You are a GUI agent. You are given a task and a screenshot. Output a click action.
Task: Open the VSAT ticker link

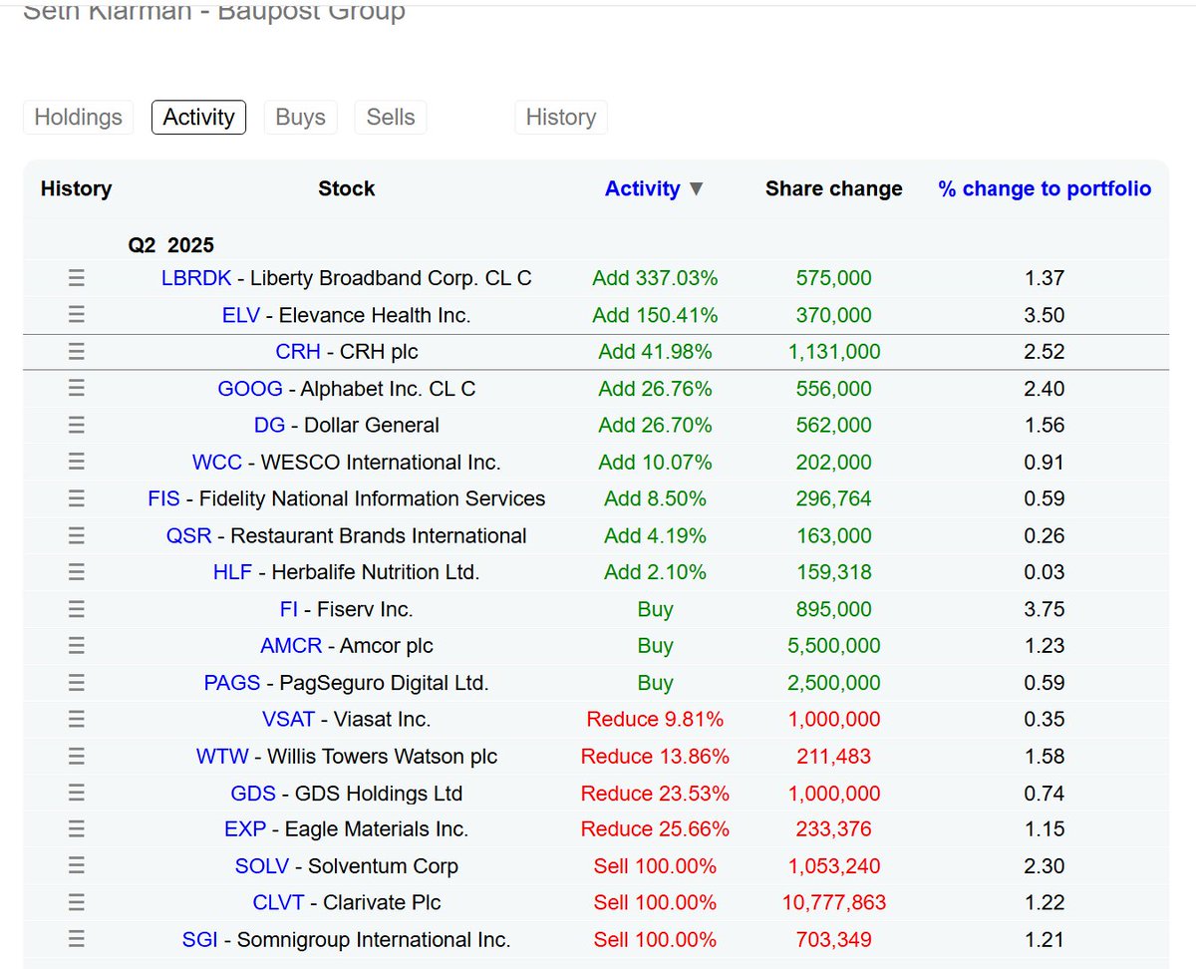(289, 719)
